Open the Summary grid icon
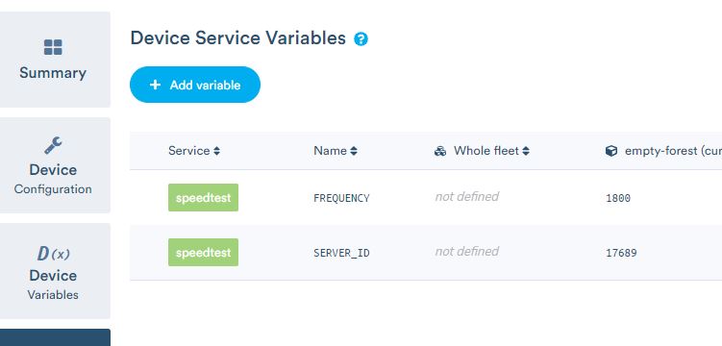The image size is (722, 346). click(53, 47)
